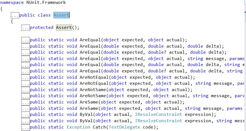
Task: Click the protected keyword
Action: pyautogui.click(x=41, y=28)
